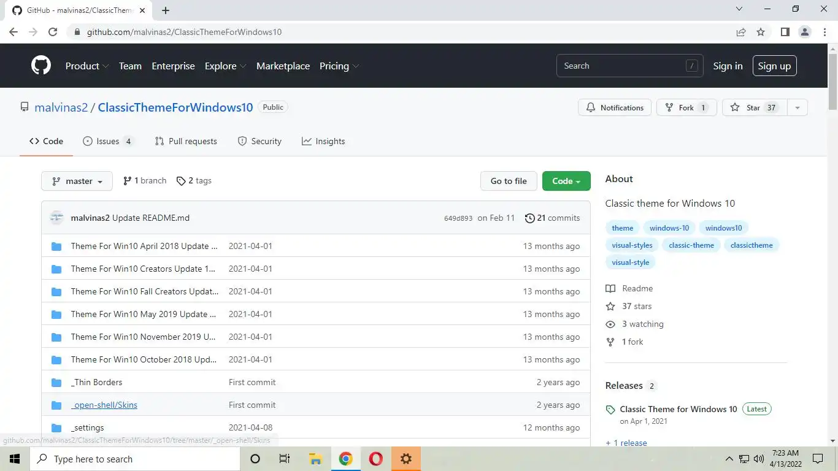838x471 pixels.
Task: Open the Chrome three-dot menu
Action: pos(825,32)
